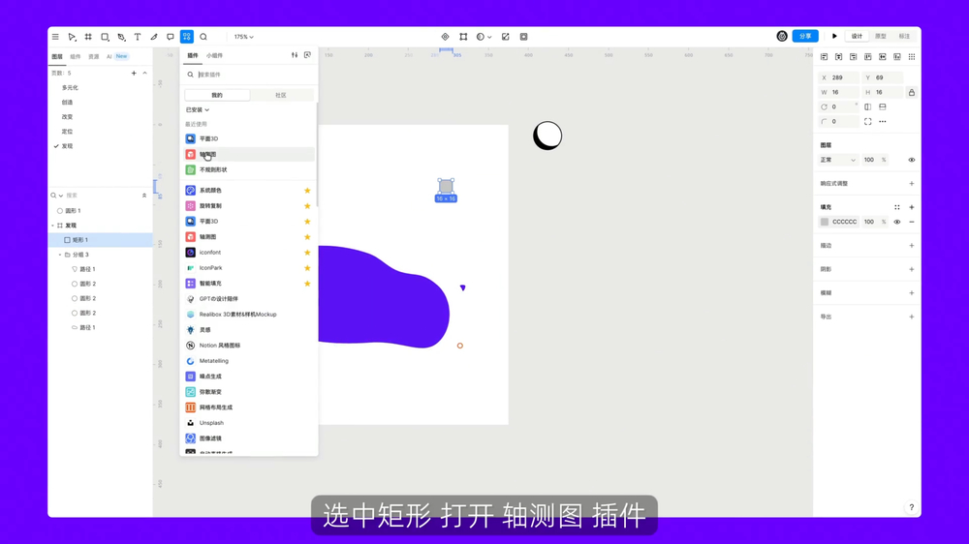The height and width of the screenshot is (544, 969).
Task: Switch to the 小组件 tab
Action: pyautogui.click(x=214, y=55)
